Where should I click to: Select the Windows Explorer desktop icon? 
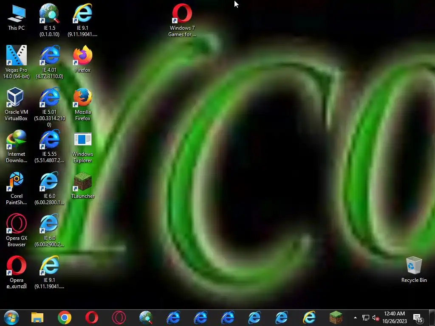(82, 146)
